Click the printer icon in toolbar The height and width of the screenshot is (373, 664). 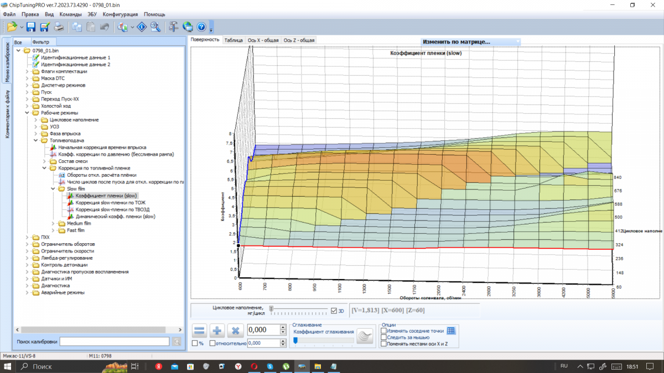(59, 27)
